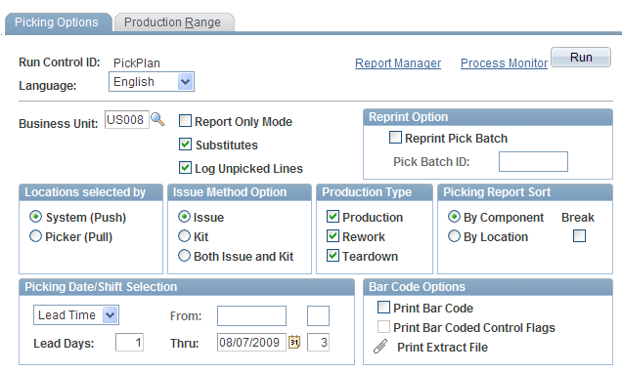Click the Thru shift field showing 3
The width and height of the screenshot is (622, 373).
coord(318,342)
